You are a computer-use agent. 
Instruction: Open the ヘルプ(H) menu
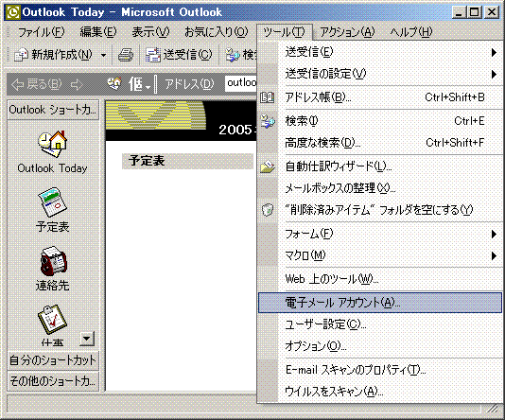[x=411, y=32]
